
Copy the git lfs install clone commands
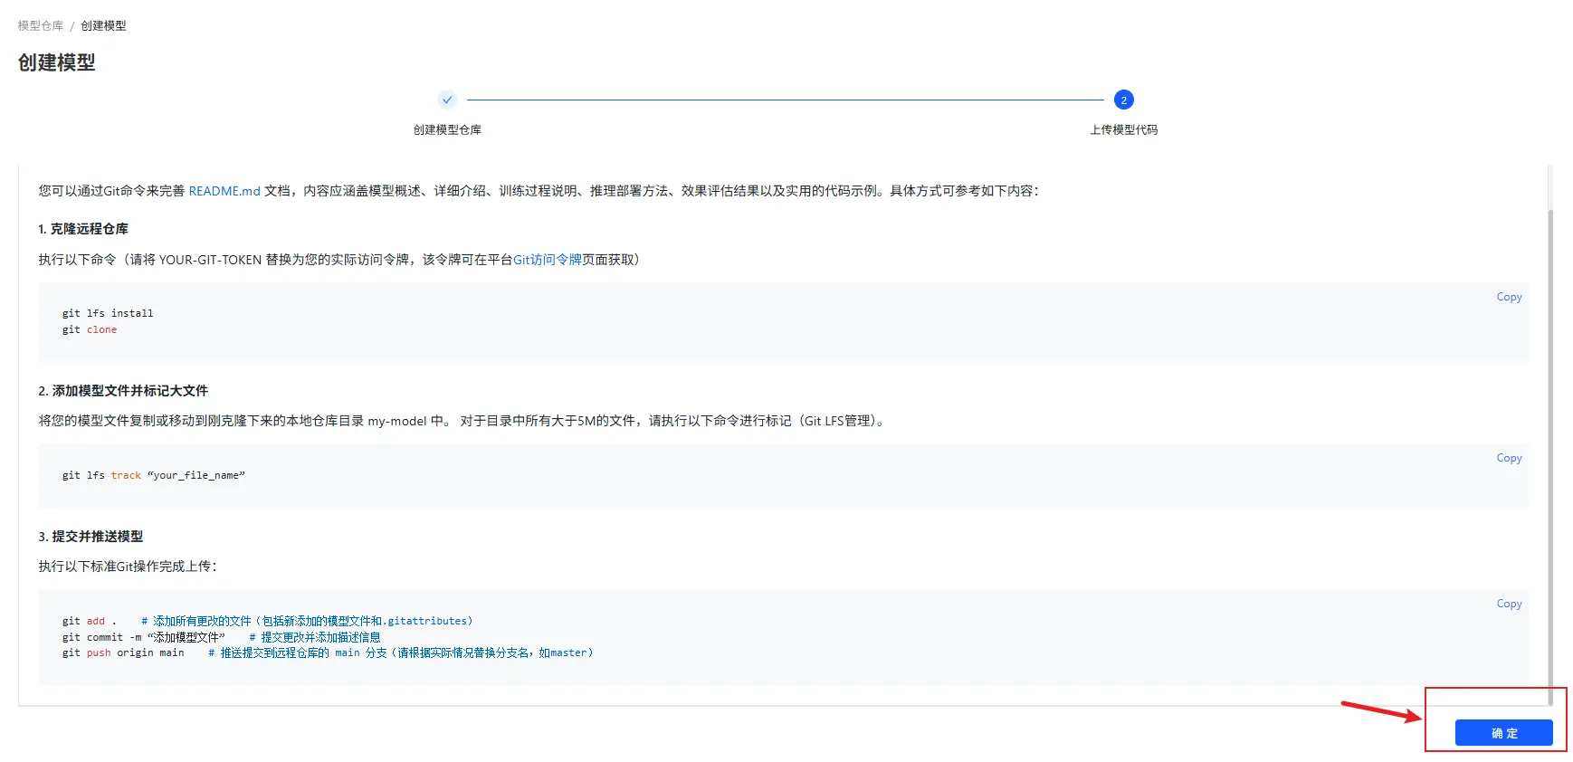tap(1509, 297)
